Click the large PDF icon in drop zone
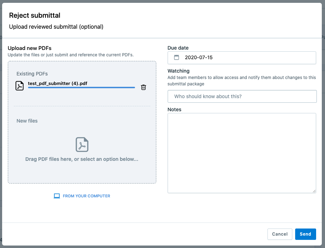Image resolution: width=325 pixels, height=248 pixels. click(82, 145)
